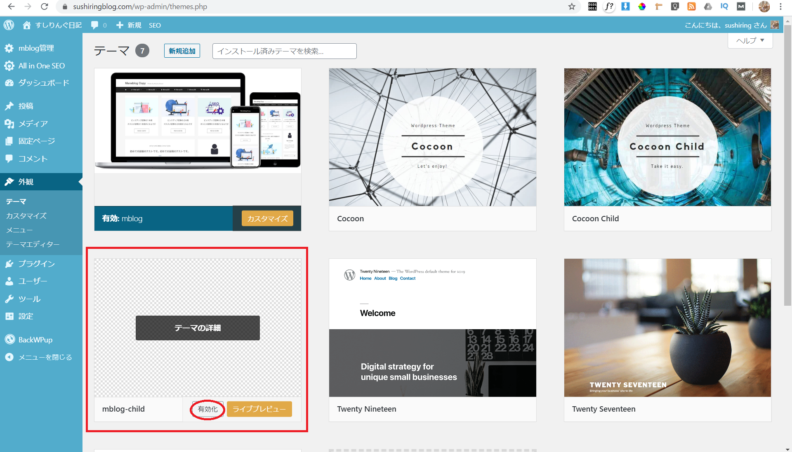Open メニュー submenu item
The width and height of the screenshot is (792, 452).
[19, 230]
